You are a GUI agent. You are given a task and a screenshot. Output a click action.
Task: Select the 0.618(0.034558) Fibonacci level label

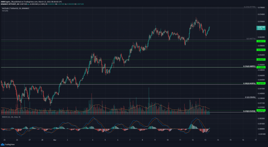tap(249, 111)
